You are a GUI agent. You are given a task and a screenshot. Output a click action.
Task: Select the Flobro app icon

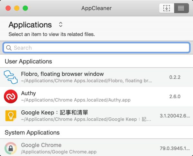(x=11, y=77)
